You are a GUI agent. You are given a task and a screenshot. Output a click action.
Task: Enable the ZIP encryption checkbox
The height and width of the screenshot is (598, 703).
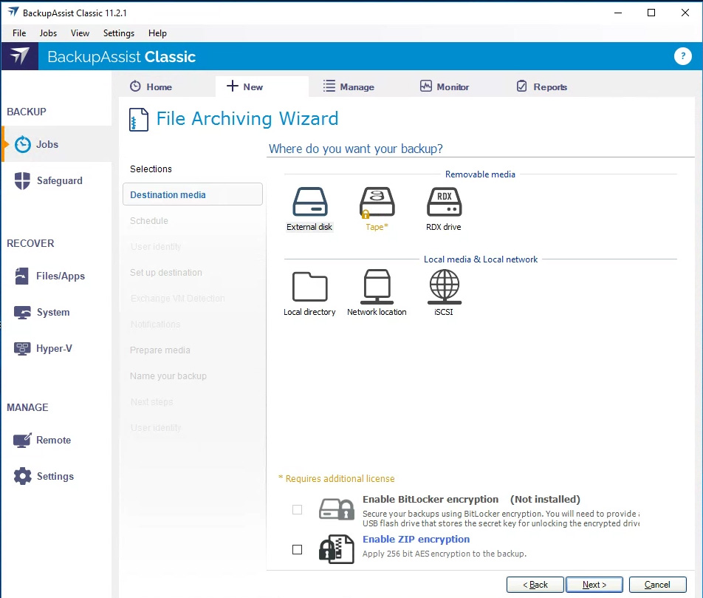pyautogui.click(x=297, y=549)
